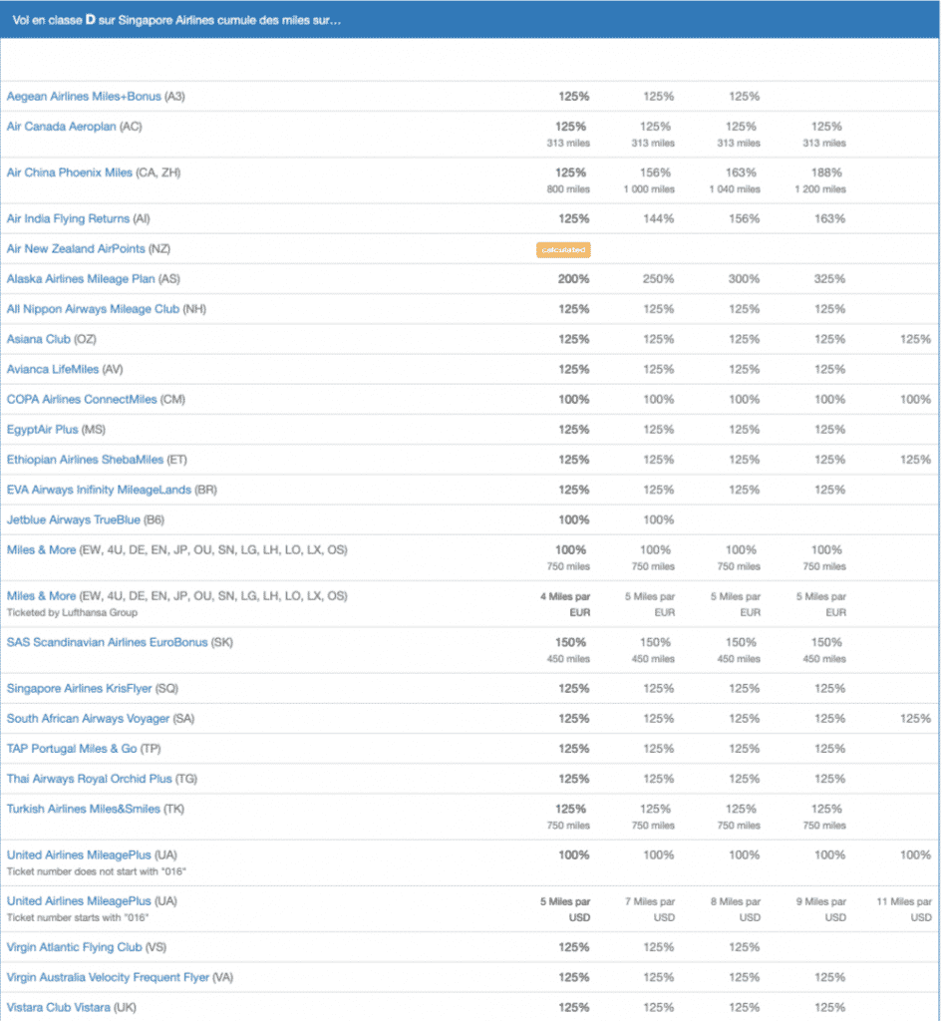This screenshot has height=1021, width=944.
Task: Select the bold 150% in SAS EuroBonus row
Action: pyautogui.click(x=570, y=642)
